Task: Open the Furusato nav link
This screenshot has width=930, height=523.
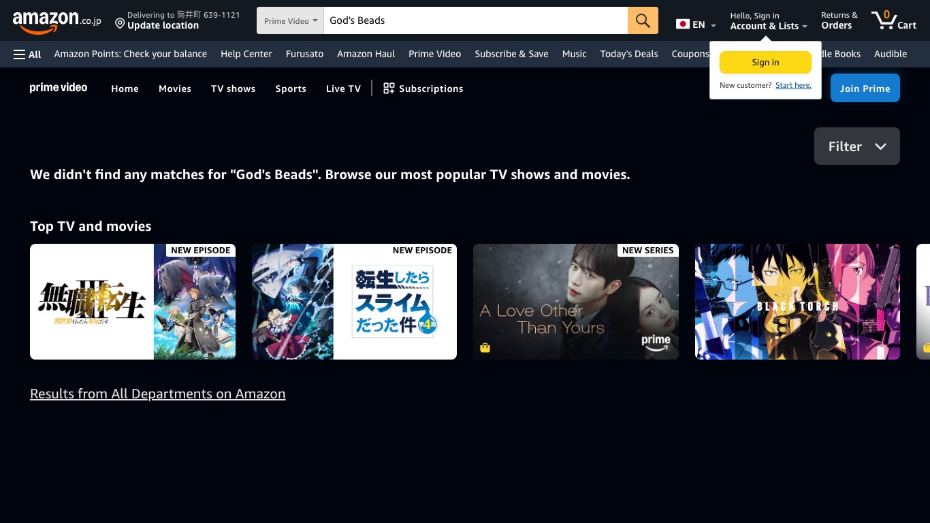Action: click(304, 54)
